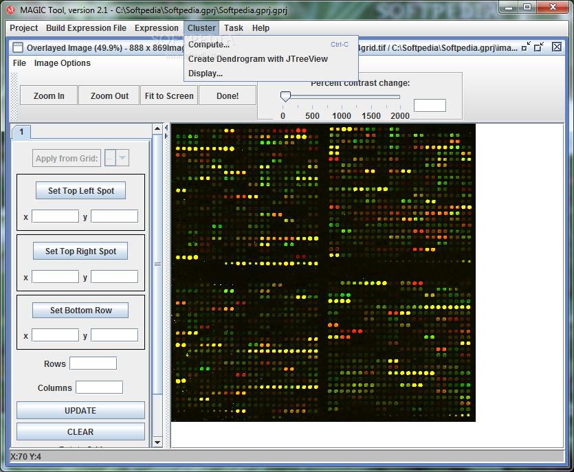The height and width of the screenshot is (472, 574).
Task: Open the Task menu
Action: tap(234, 28)
